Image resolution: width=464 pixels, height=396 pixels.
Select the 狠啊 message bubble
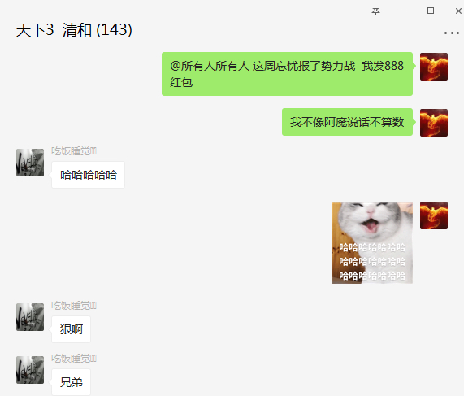(71, 329)
